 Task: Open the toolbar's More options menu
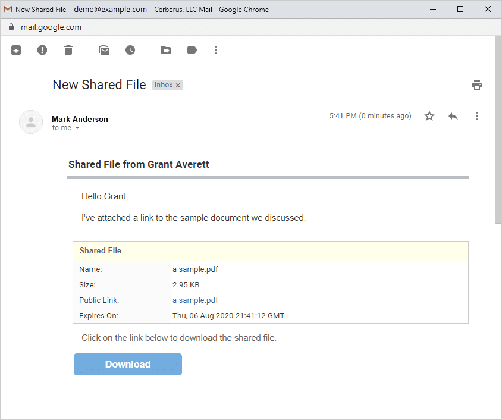click(216, 51)
